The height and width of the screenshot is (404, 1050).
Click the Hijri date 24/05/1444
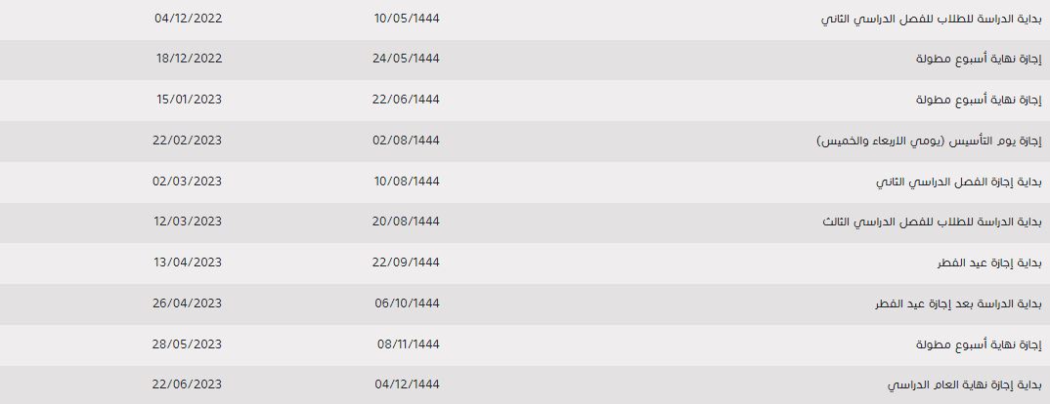coord(407,59)
